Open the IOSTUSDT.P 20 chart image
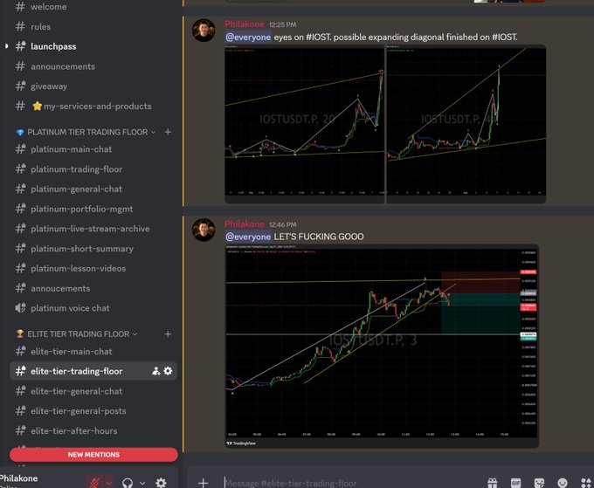Viewport: 594px width, 488px height. coord(305,124)
